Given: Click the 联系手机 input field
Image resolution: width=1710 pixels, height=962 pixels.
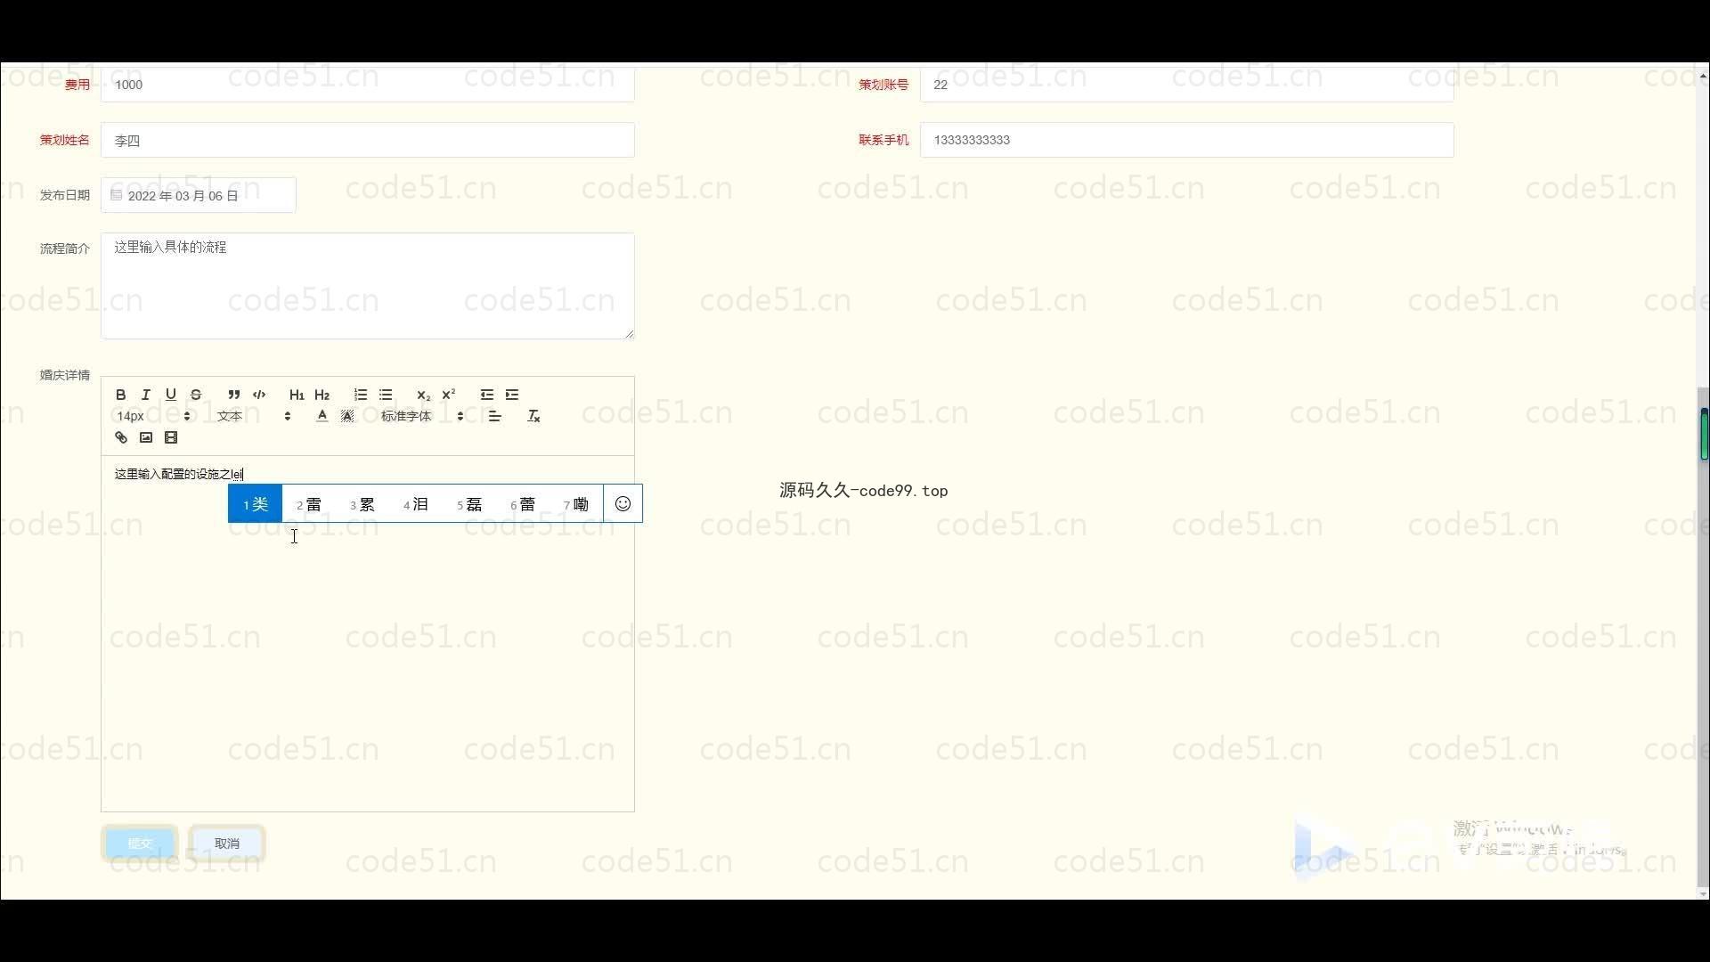Looking at the screenshot, I should (1187, 140).
